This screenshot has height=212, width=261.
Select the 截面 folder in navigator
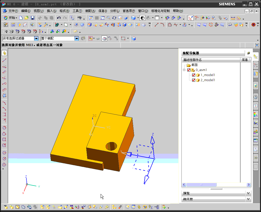click(x=194, y=65)
